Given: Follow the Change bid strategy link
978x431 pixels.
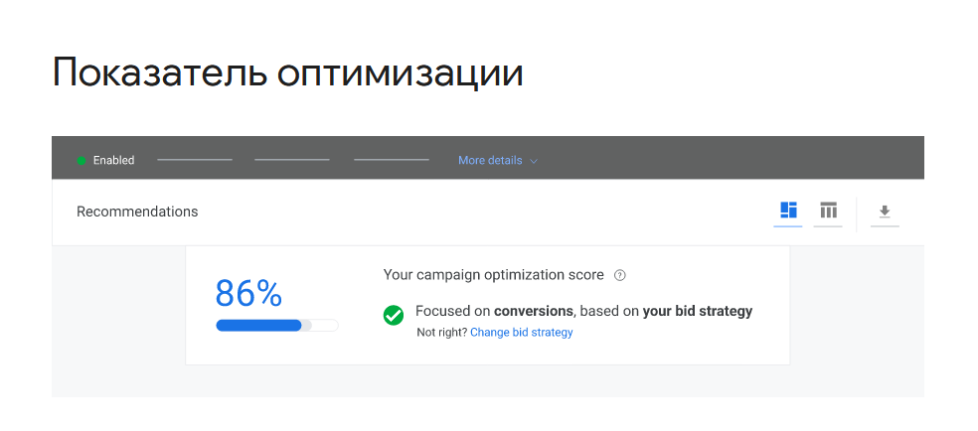Looking at the screenshot, I should coord(522,333).
